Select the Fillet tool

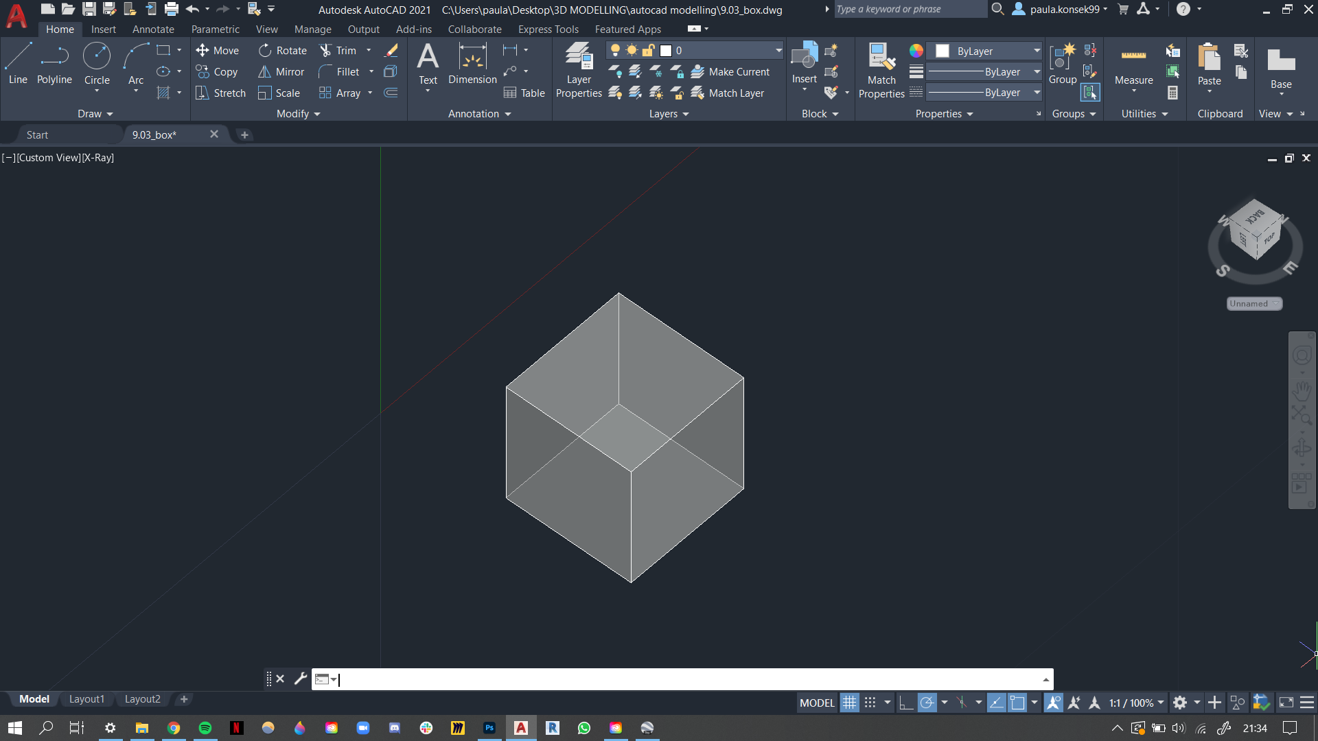coord(339,71)
